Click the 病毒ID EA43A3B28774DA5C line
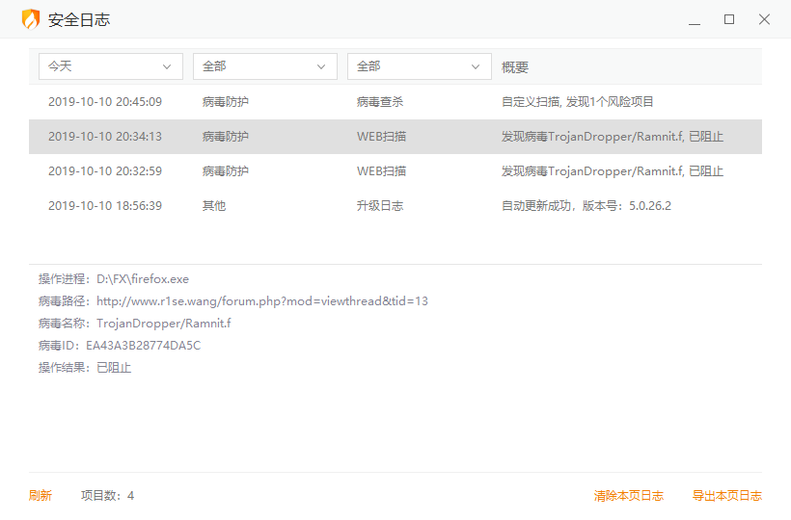 120,346
